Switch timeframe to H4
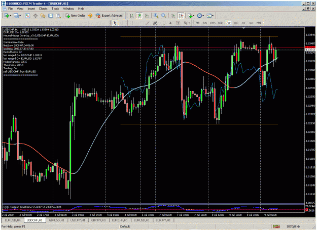The height and width of the screenshot is (230, 317). pos(236,23)
